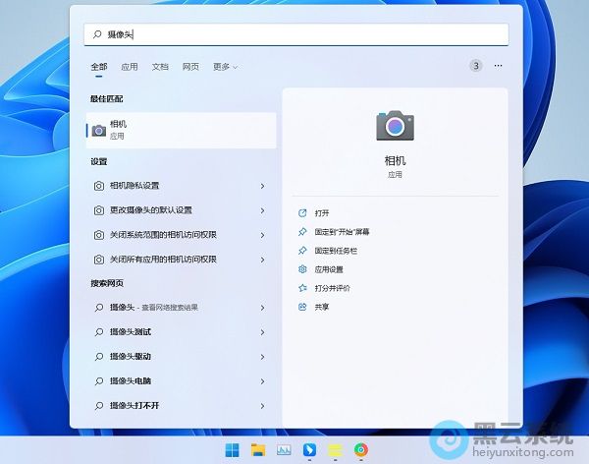589x464 pixels.
Task: Open the 相机 app best match result
Action: 177,130
